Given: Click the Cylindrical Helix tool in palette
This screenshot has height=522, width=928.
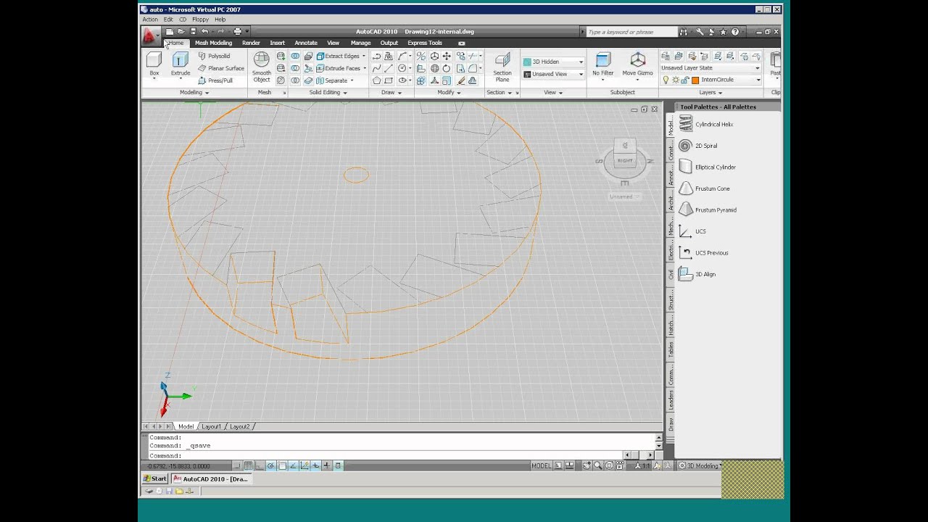Looking at the screenshot, I should click(707, 124).
